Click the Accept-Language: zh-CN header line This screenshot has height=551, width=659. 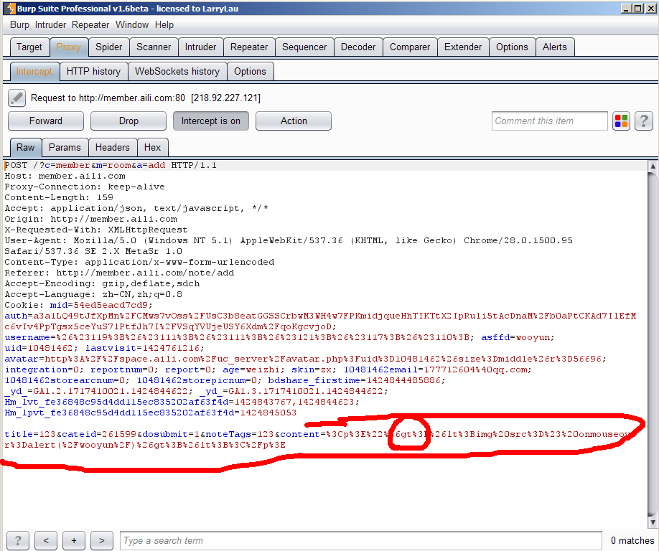93,294
